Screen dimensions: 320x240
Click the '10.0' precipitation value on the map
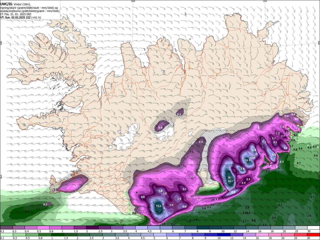pyautogui.click(x=247, y=160)
